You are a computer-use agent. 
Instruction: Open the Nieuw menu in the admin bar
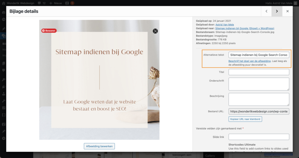coord(55,3)
